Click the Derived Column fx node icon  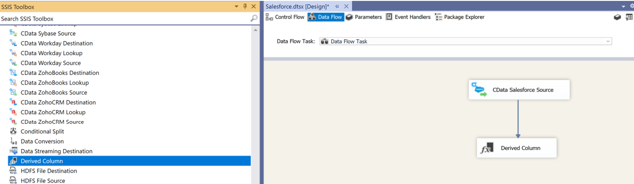487,148
